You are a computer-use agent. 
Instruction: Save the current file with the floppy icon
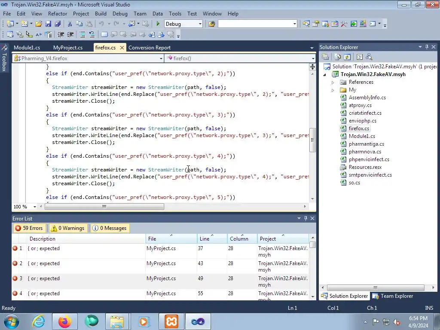coord(48,24)
